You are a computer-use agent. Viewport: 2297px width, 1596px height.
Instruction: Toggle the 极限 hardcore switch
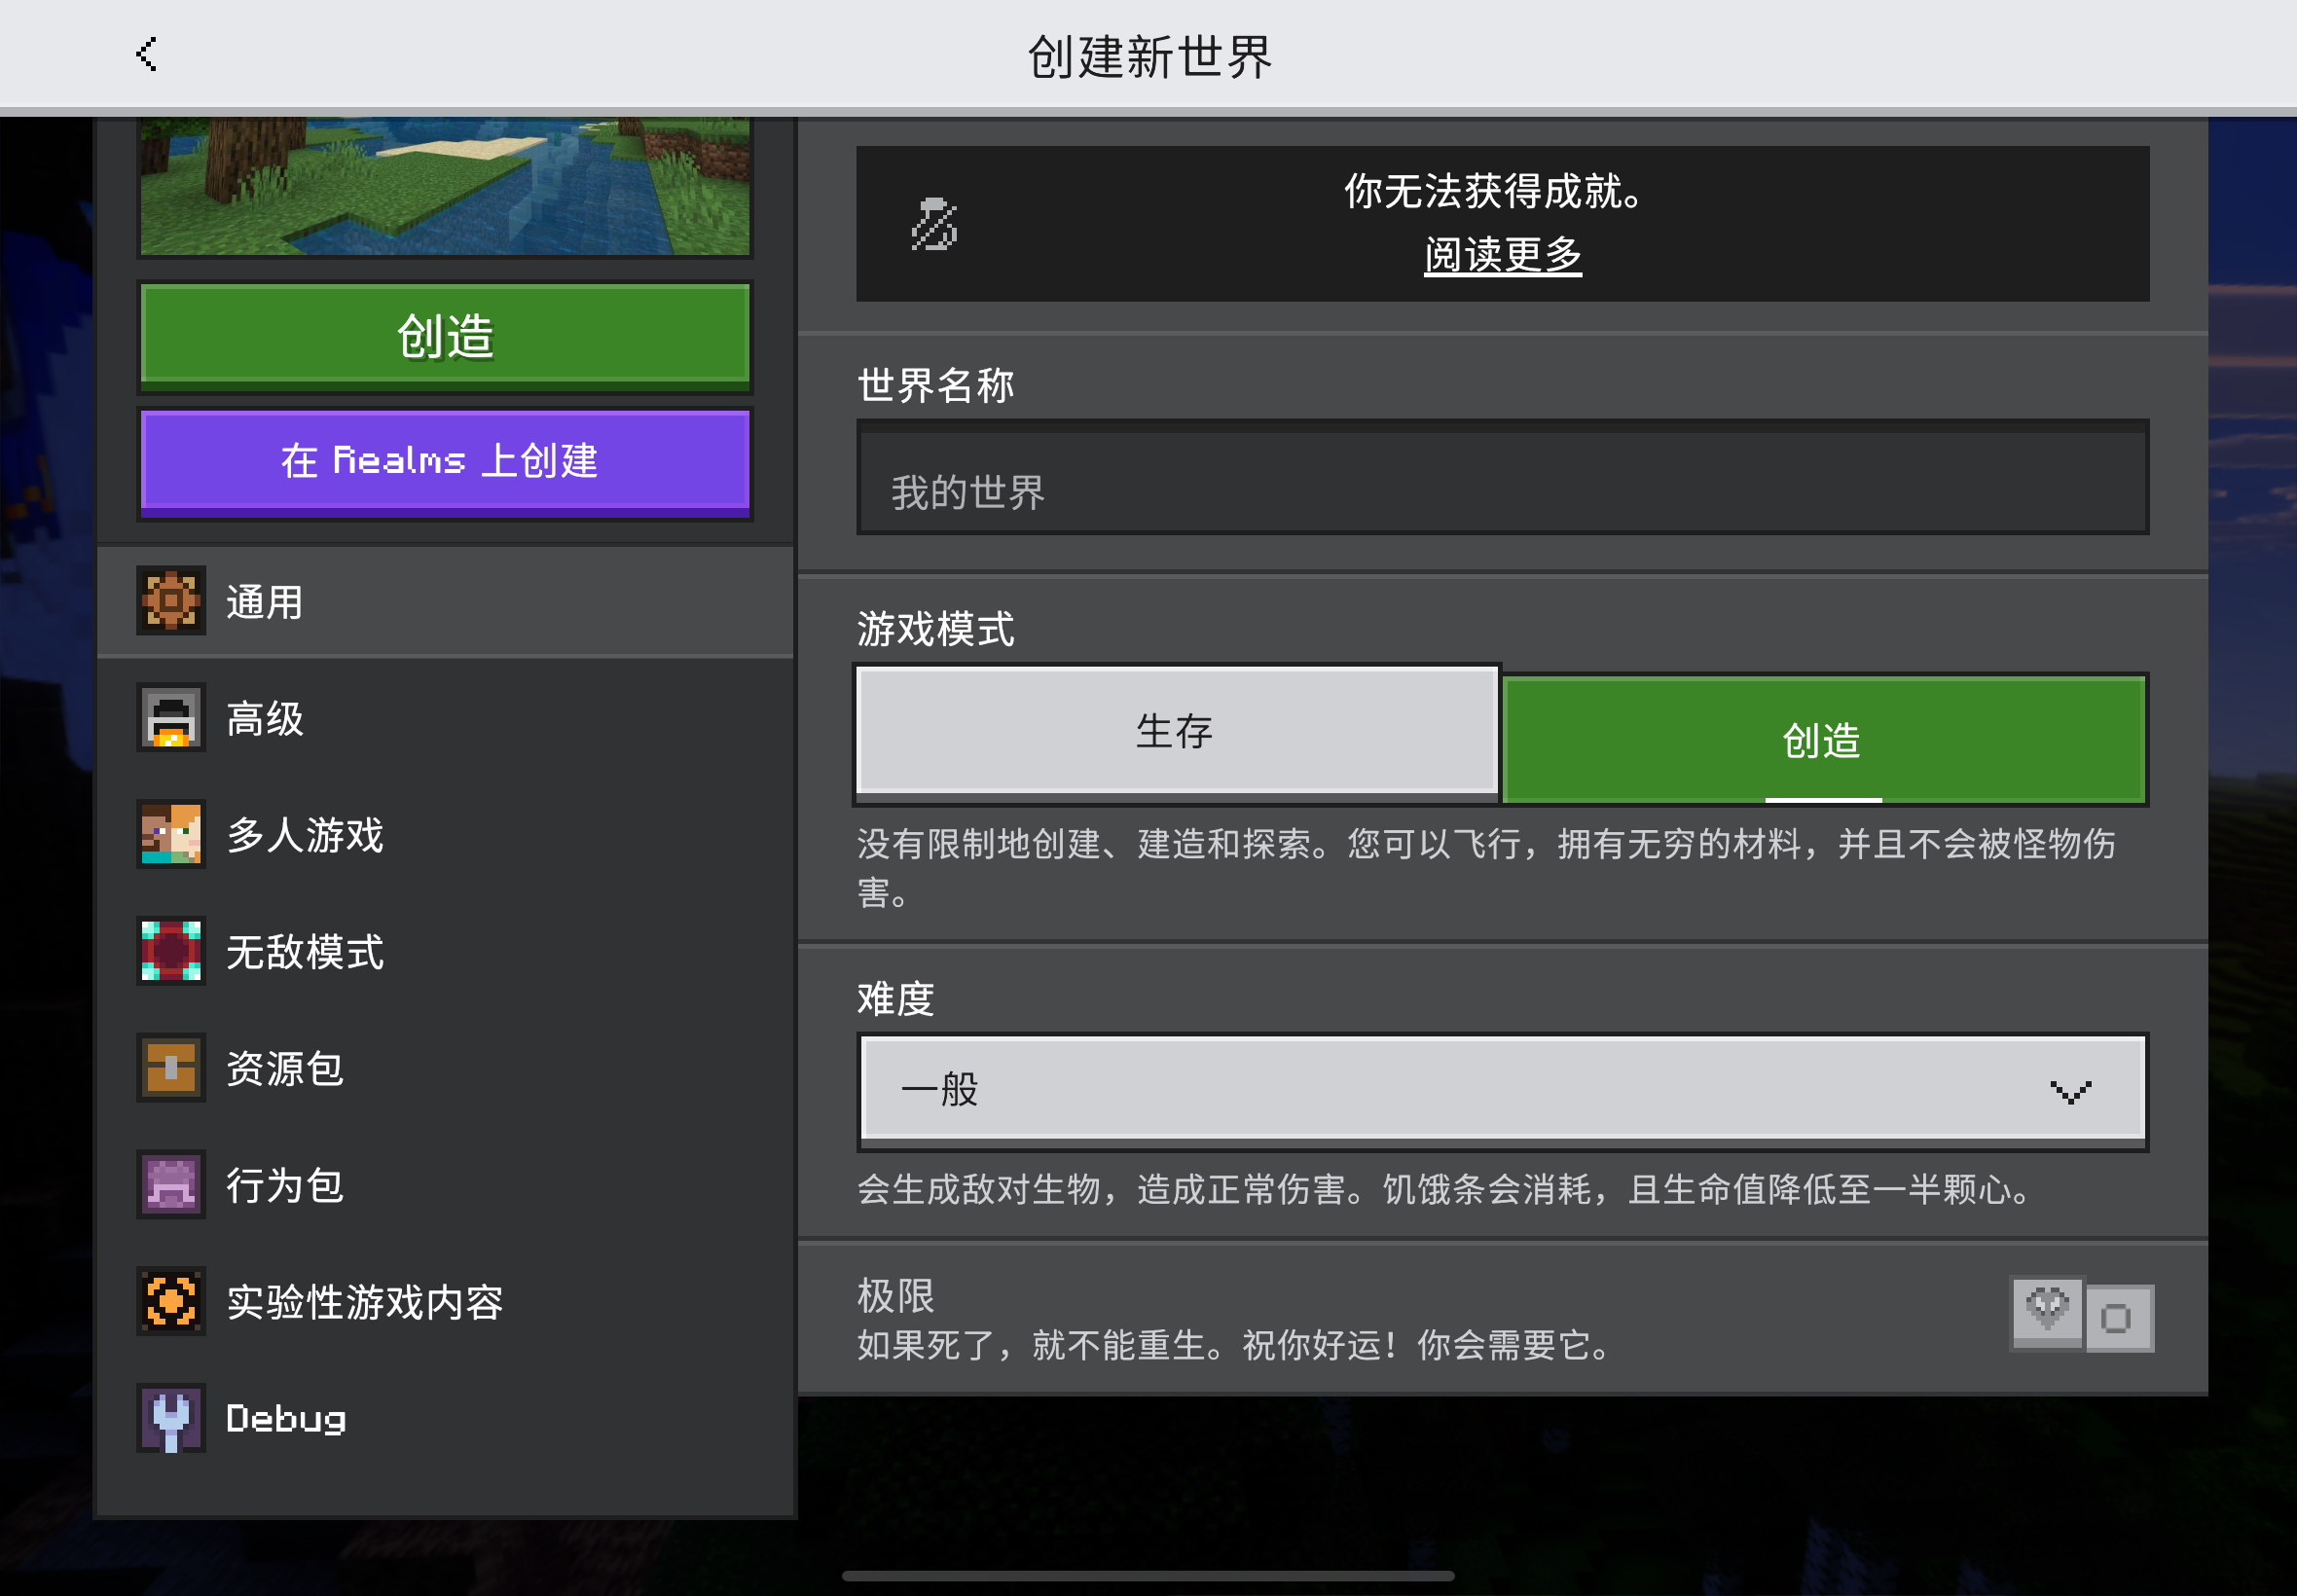[2082, 1315]
